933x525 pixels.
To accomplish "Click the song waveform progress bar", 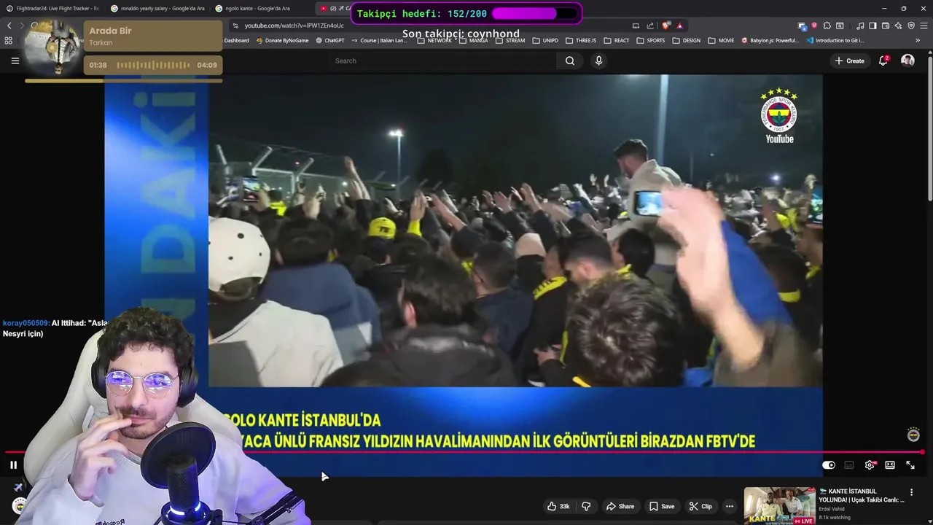I will (153, 65).
